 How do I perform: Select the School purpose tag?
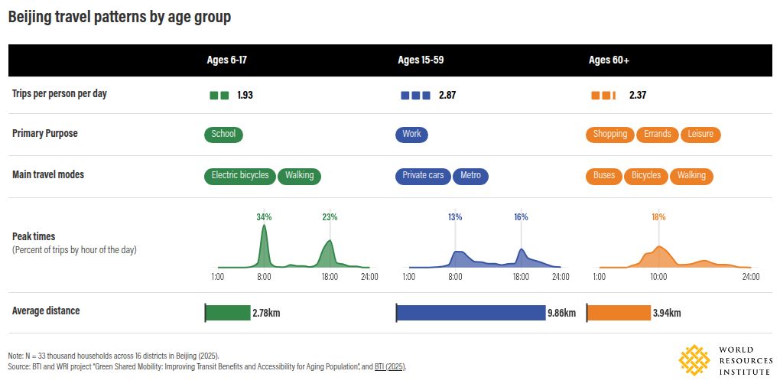[223, 135]
